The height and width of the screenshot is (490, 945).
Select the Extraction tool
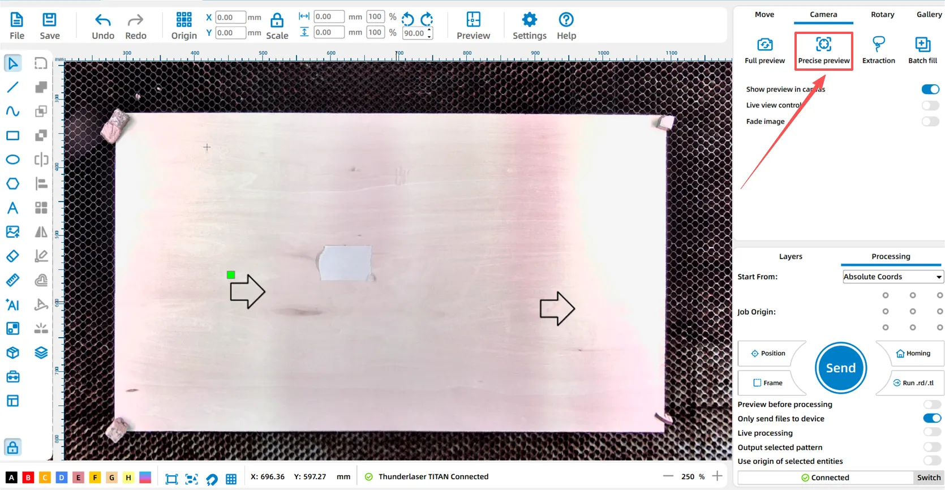click(x=878, y=45)
